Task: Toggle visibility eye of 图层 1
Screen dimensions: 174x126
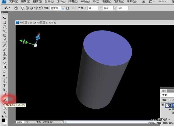Action: pos(163,105)
